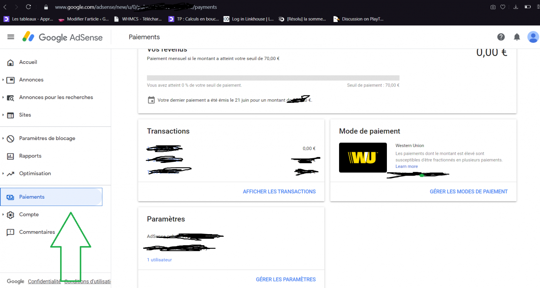Click the Sites icon in sidebar
Viewport: 540px width, 288px height.
point(11,115)
